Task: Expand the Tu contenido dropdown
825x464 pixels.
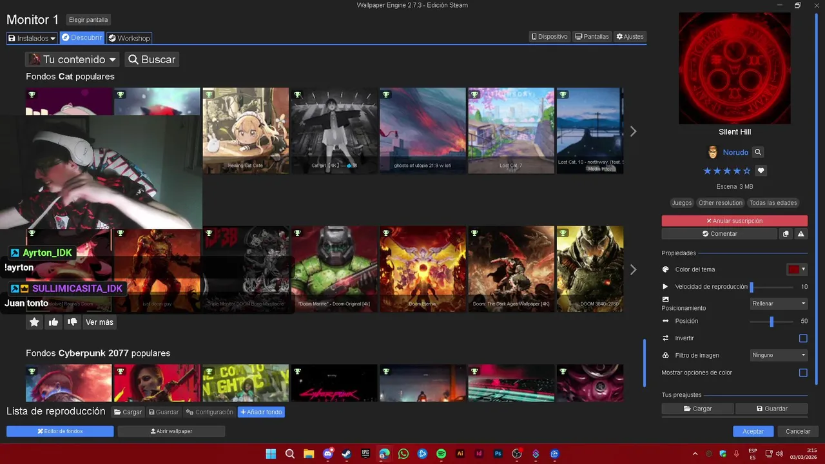Action: pos(73,59)
